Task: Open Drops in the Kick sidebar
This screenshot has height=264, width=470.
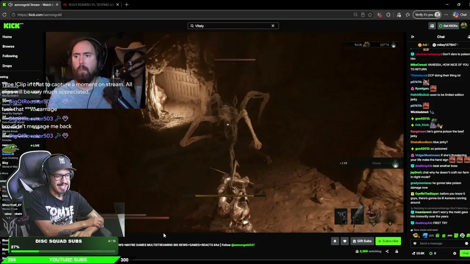Action: tap(7, 66)
